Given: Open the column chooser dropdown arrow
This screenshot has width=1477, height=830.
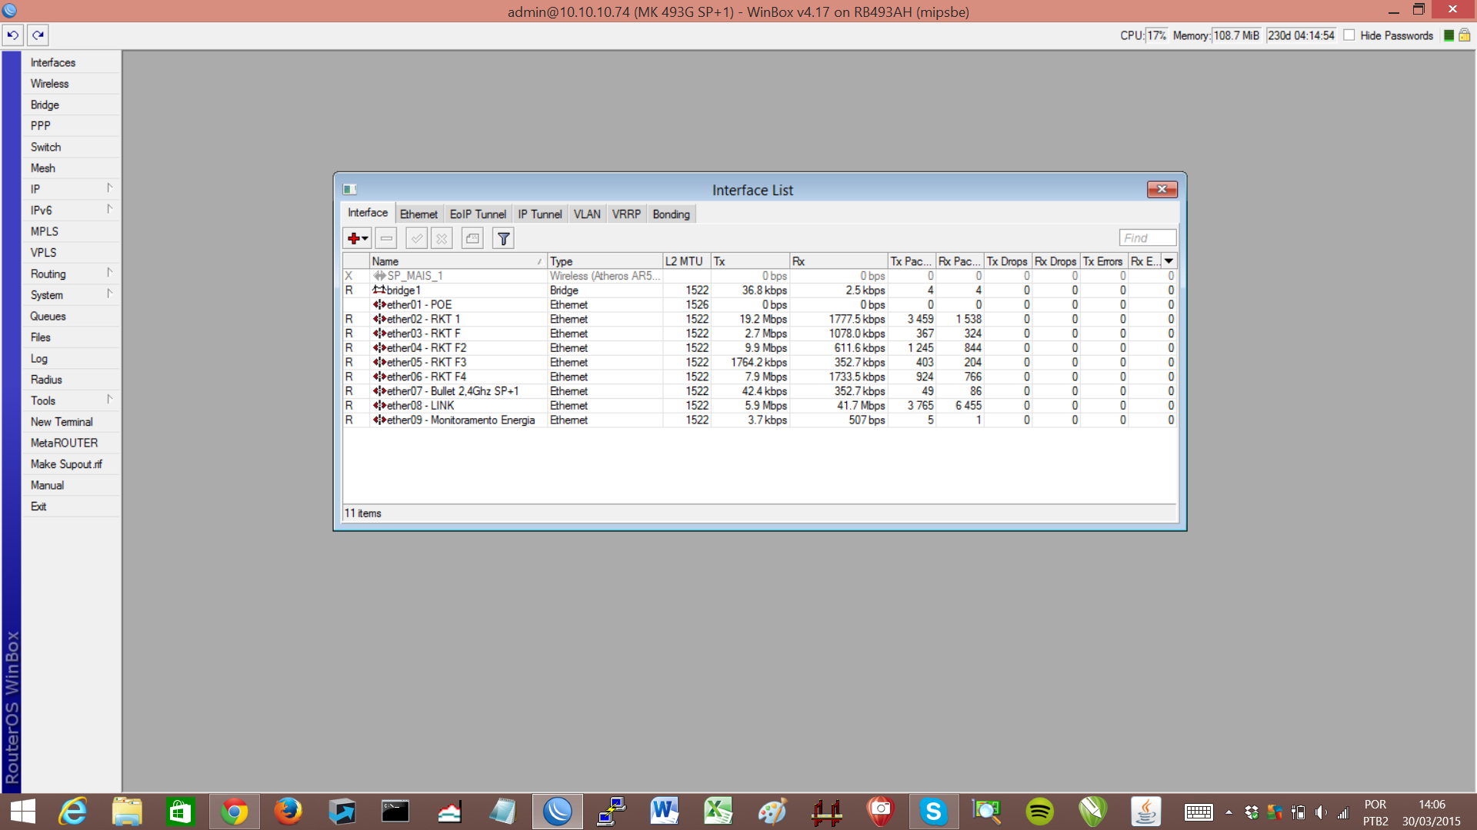Looking at the screenshot, I should coord(1169,261).
